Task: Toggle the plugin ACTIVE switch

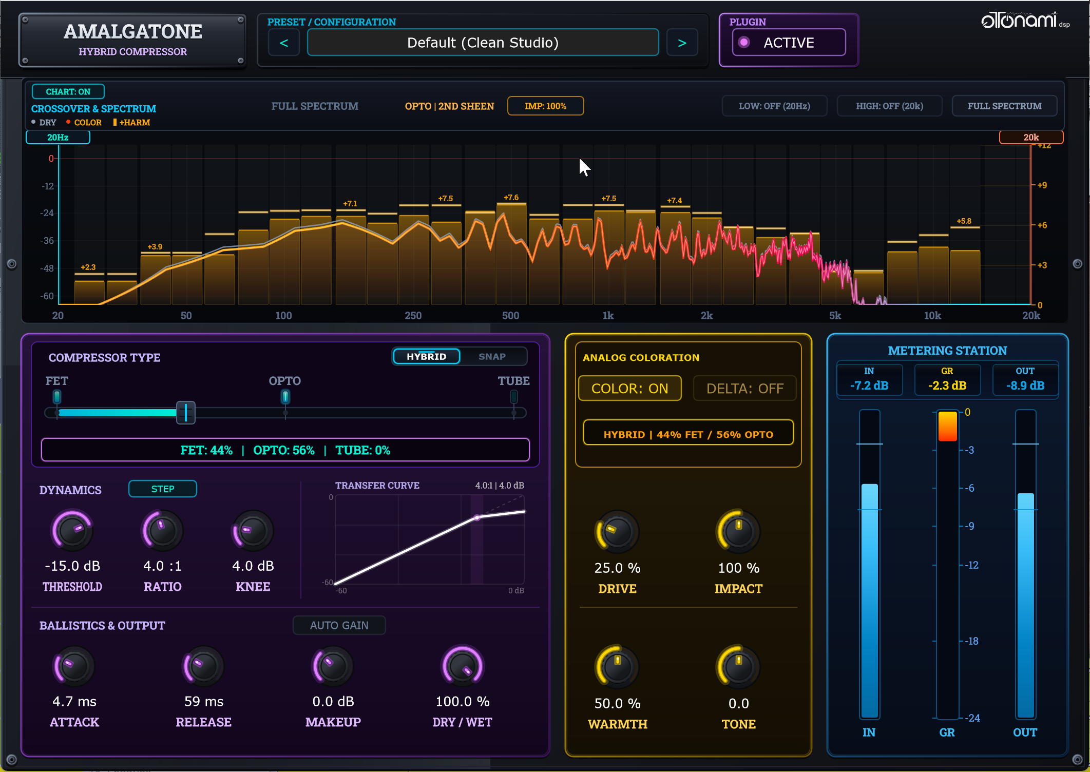Action: (x=789, y=43)
